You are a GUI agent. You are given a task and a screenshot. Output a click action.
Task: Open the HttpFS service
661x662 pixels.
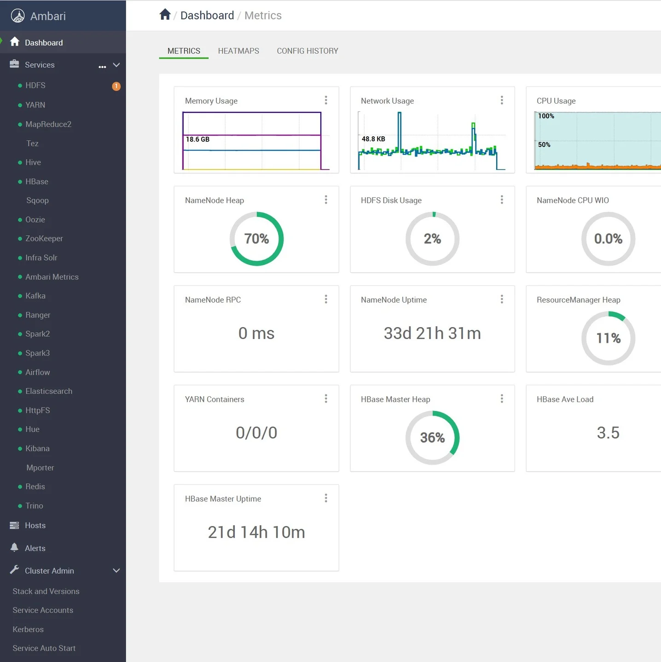tap(38, 410)
